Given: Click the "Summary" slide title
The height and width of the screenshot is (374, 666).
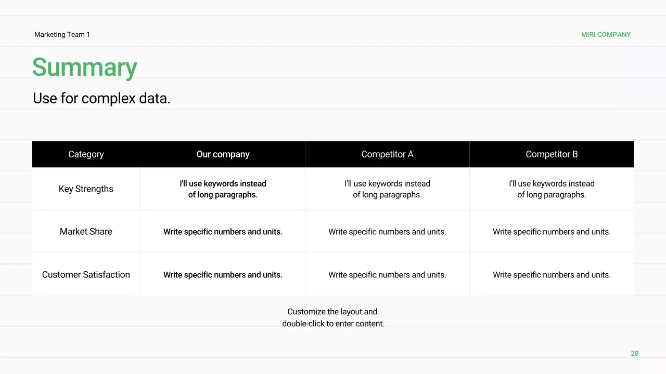Looking at the screenshot, I should click(x=84, y=68).
